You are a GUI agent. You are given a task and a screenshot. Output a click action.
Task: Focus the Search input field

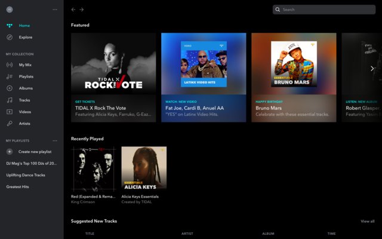coord(324,10)
